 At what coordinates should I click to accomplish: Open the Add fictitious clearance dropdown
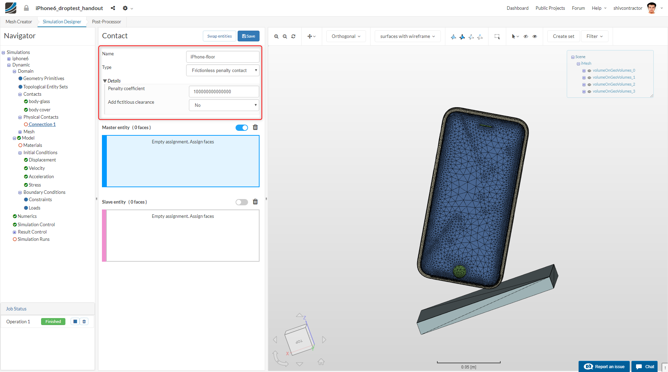[x=224, y=105]
